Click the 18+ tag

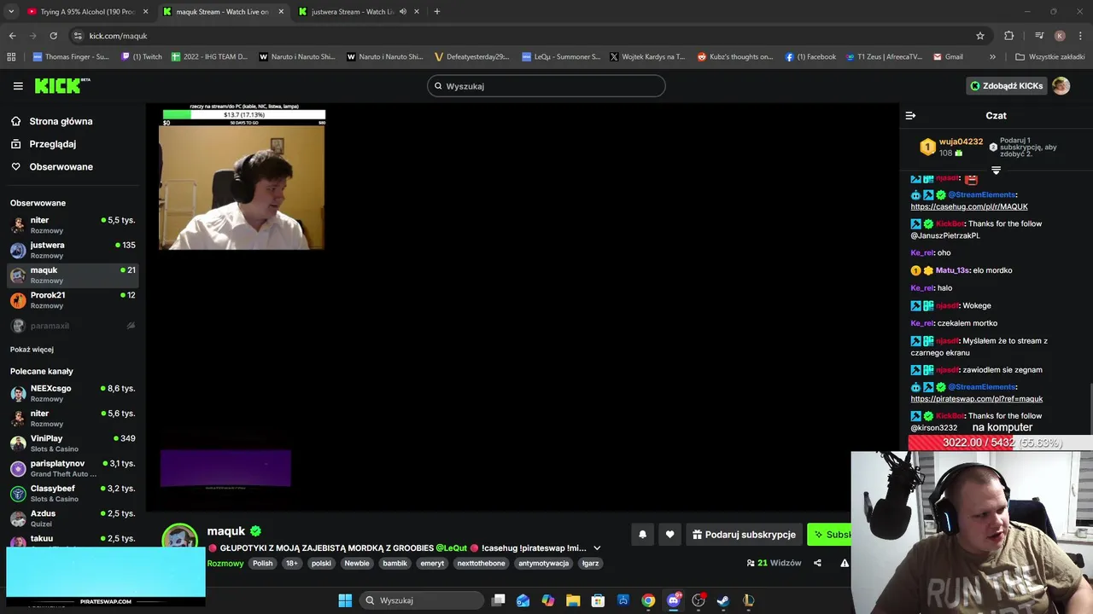(292, 563)
